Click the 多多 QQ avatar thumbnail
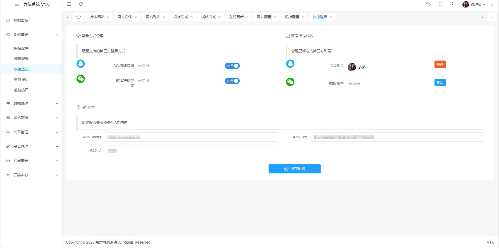The height and width of the screenshot is (248, 499). pos(352,67)
